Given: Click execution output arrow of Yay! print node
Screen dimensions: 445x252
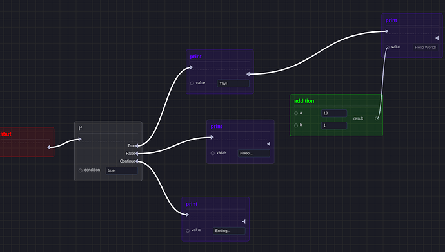Looking at the screenshot, I should pyautogui.click(x=248, y=74).
